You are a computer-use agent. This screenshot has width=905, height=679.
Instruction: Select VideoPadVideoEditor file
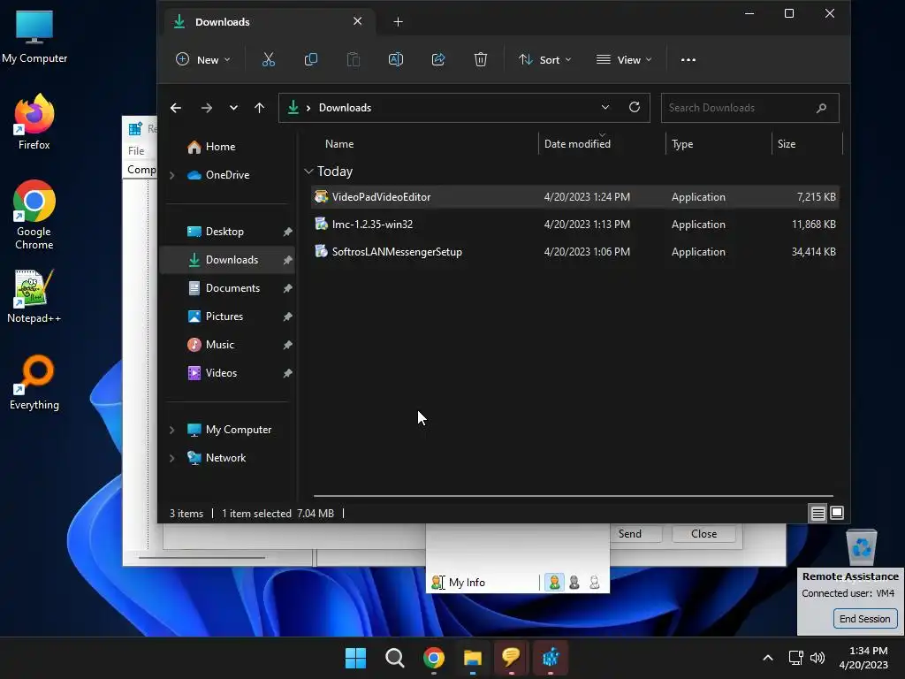point(574,197)
